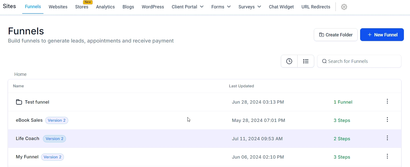Switch to the Websites tab
Screen dimensions: 410x167
pos(58,7)
